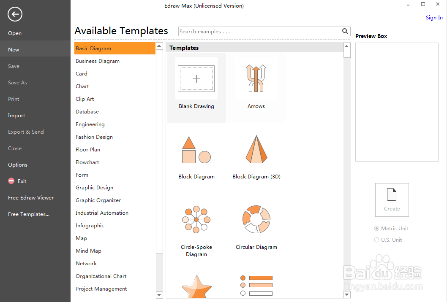
Task: Click the red Exit icon
Action: point(11,181)
